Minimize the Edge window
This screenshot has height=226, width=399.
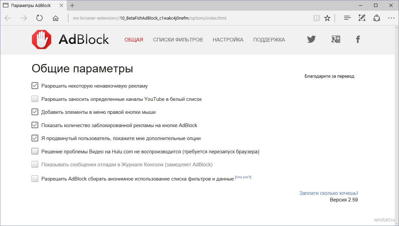coord(360,5)
